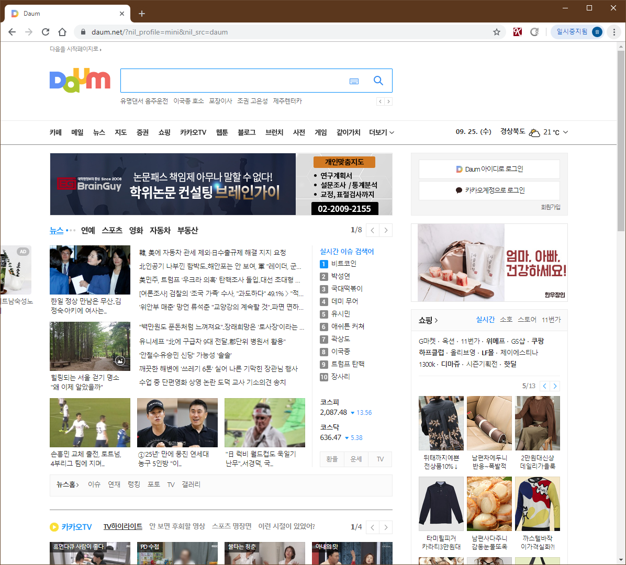Switch to the 부동산 news tab
This screenshot has width=626, height=565.
point(187,230)
